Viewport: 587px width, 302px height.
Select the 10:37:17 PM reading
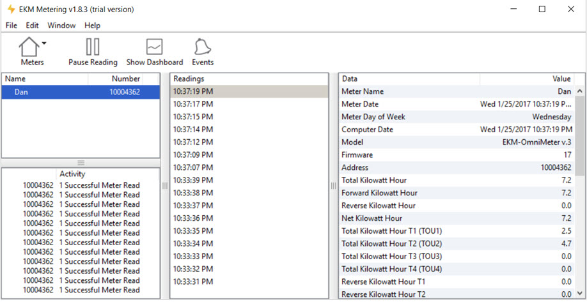[193, 104]
